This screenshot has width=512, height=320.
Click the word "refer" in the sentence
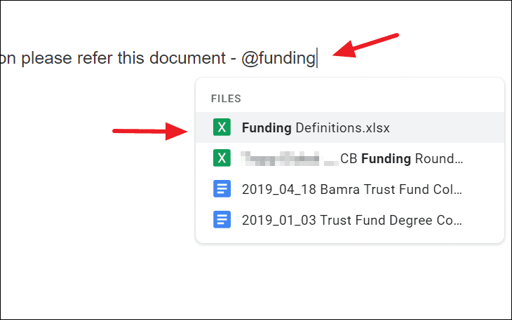[x=95, y=58]
